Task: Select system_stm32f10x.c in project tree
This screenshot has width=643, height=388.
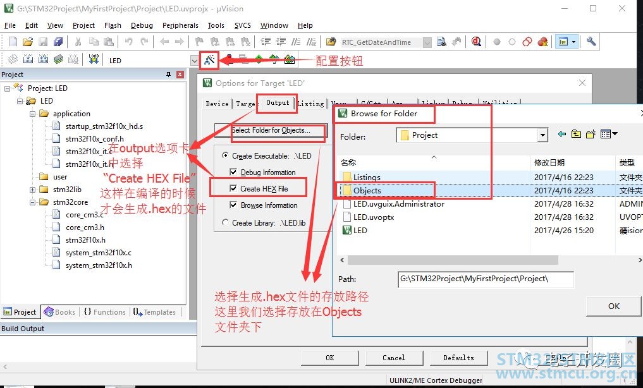Action: click(99, 252)
